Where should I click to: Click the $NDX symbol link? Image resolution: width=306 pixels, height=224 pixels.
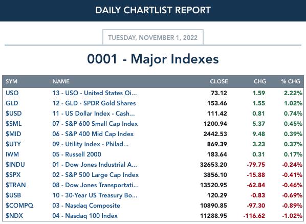tap(14, 216)
